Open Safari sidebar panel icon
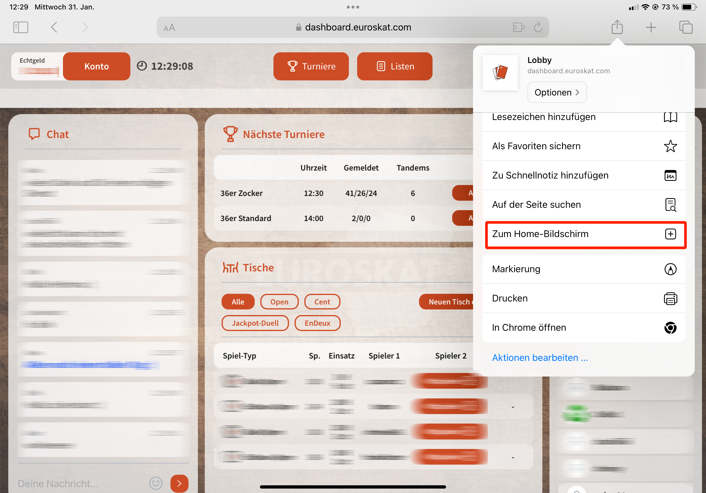Image resolution: width=706 pixels, height=493 pixels. point(21,27)
